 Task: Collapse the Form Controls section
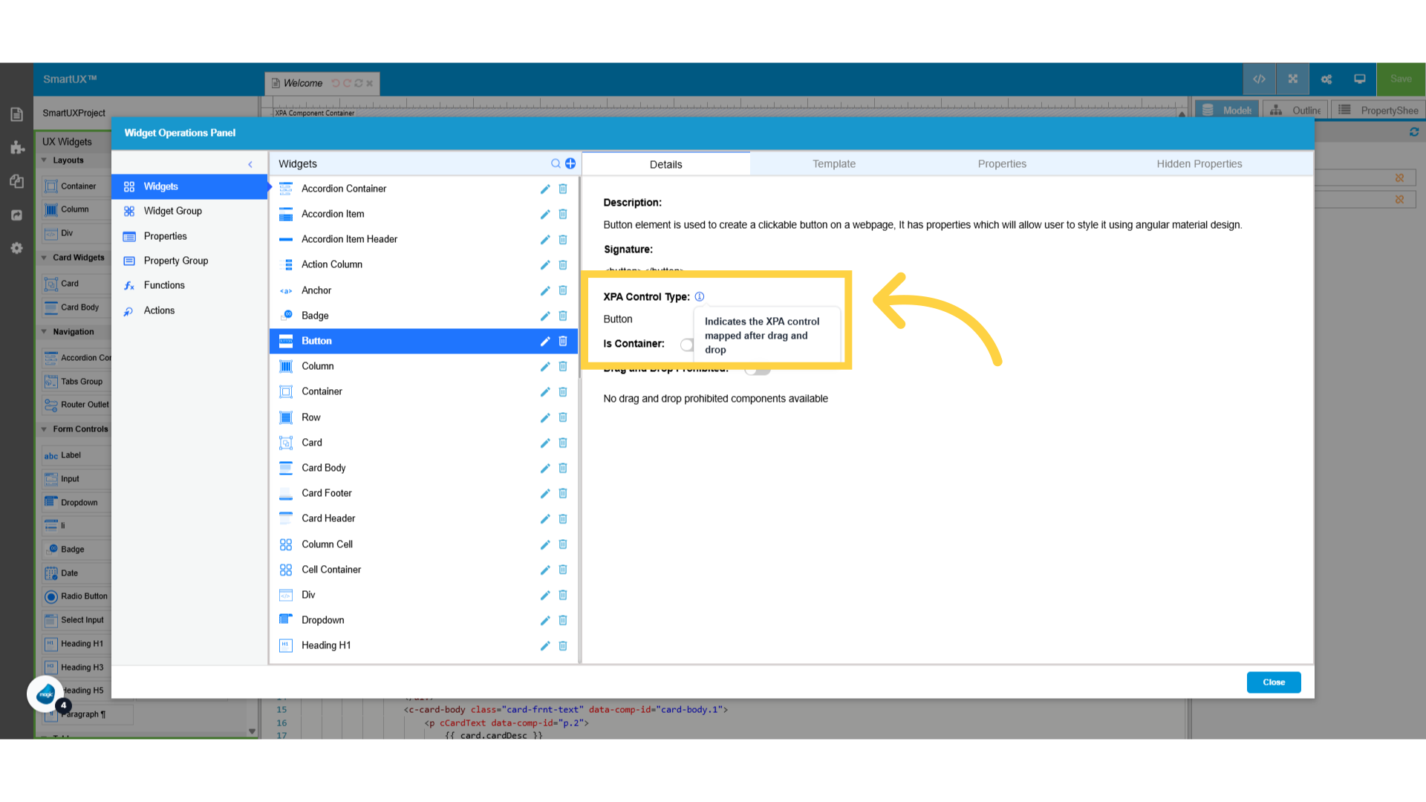45,428
